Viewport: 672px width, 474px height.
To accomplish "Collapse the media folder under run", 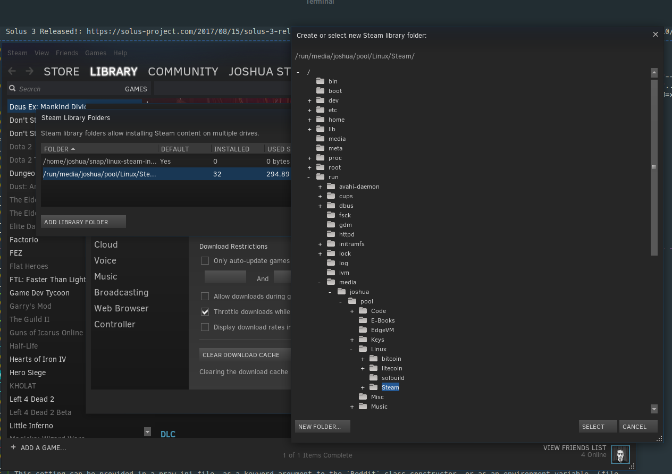I will pos(320,282).
